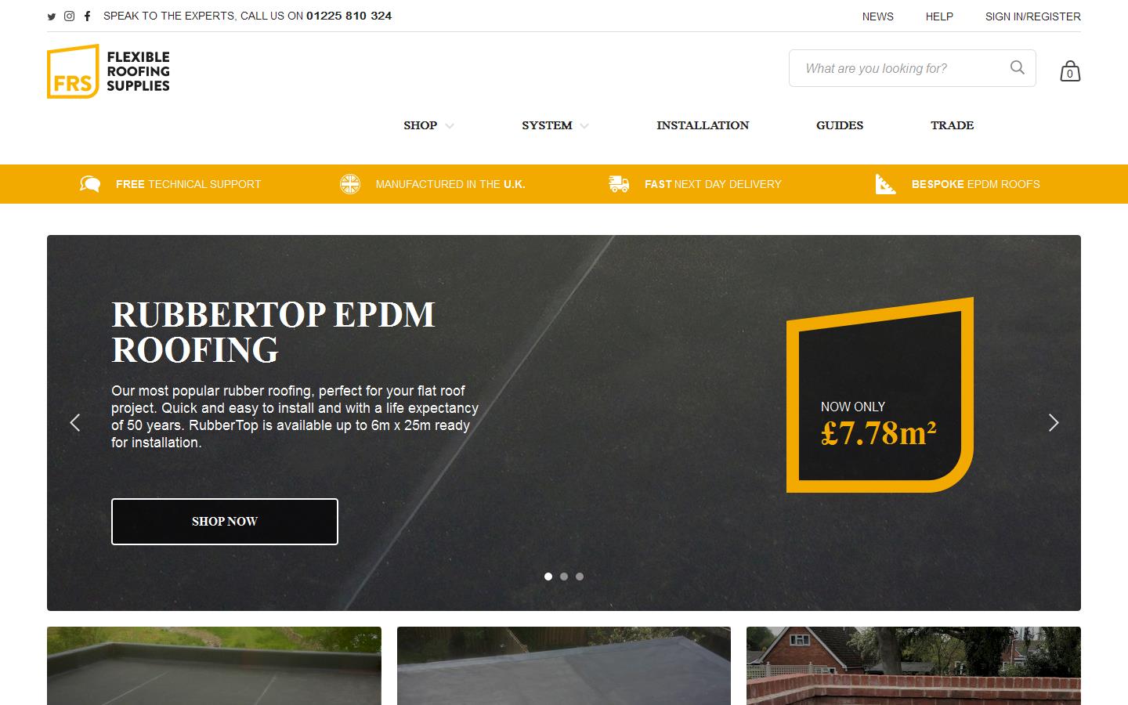Expand the Shop dropdown menu
Image resolution: width=1128 pixels, height=705 pixels.
tap(428, 125)
